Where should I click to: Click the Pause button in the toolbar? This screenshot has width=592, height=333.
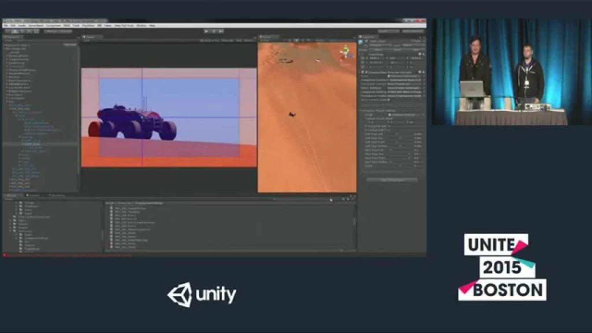214,31
